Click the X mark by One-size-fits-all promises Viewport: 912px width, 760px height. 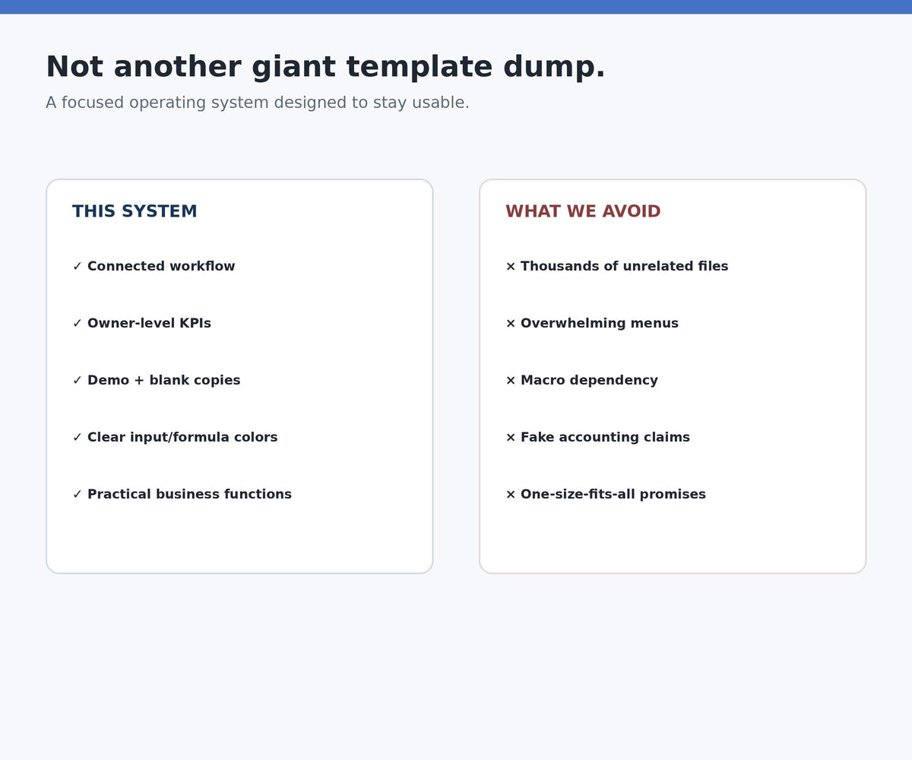(x=511, y=494)
